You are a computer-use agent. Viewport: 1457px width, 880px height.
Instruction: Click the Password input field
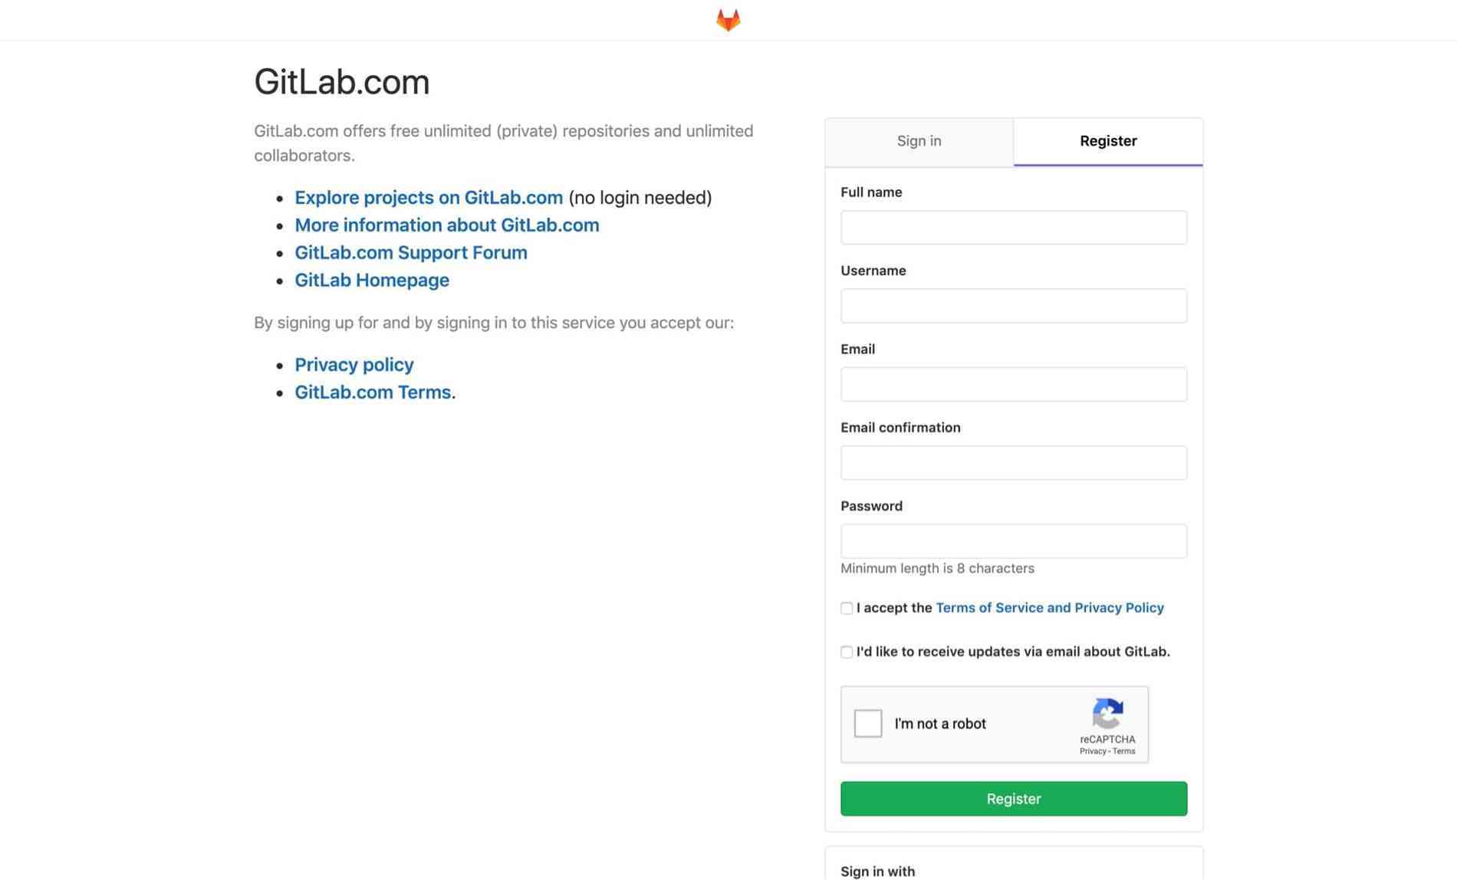pyautogui.click(x=1013, y=540)
